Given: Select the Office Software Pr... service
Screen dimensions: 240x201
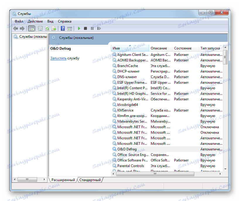Looking at the screenshot, I should pos(167,160).
